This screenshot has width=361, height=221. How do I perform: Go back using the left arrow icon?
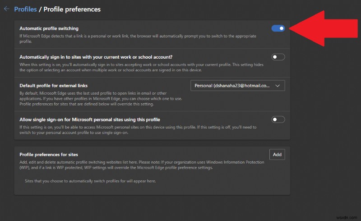(6, 9)
